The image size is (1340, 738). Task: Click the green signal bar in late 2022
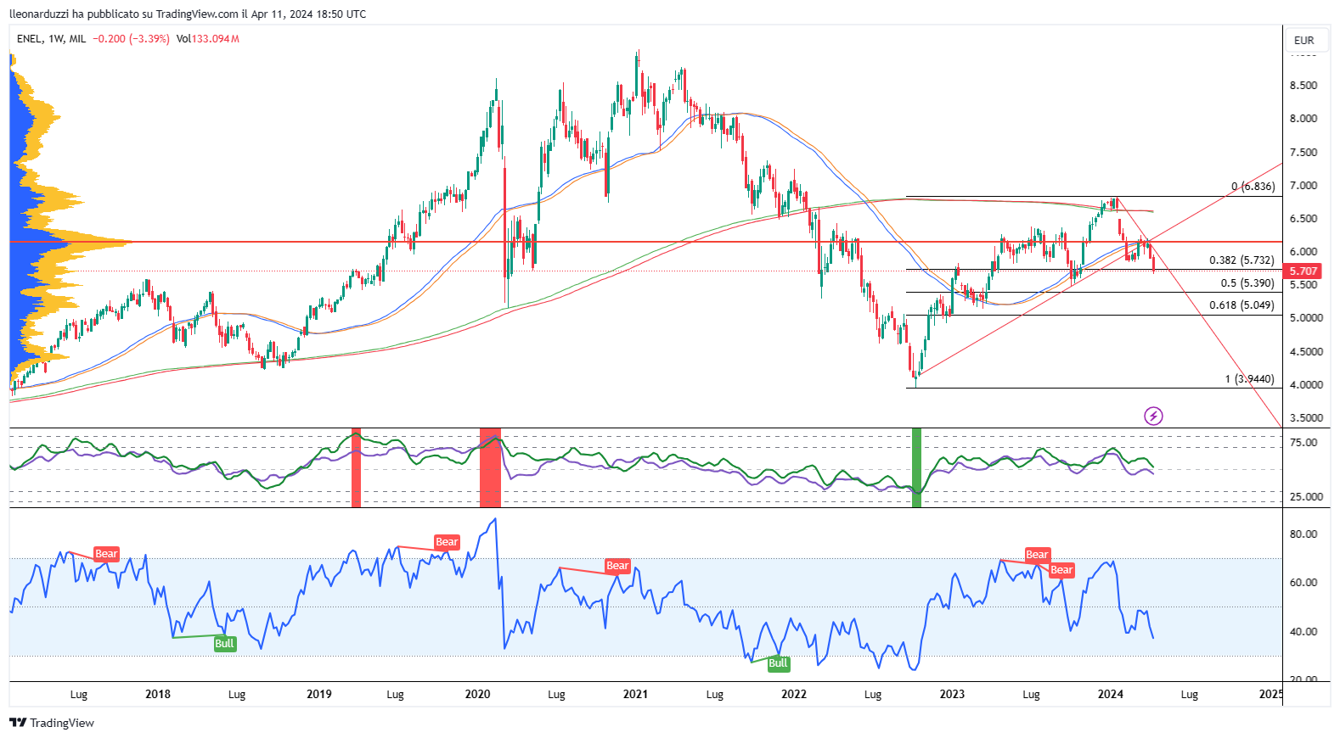pyautogui.click(x=916, y=468)
